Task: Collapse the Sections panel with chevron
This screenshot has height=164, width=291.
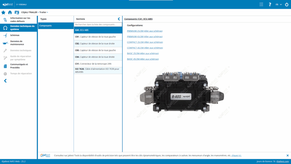Action: point(119,19)
